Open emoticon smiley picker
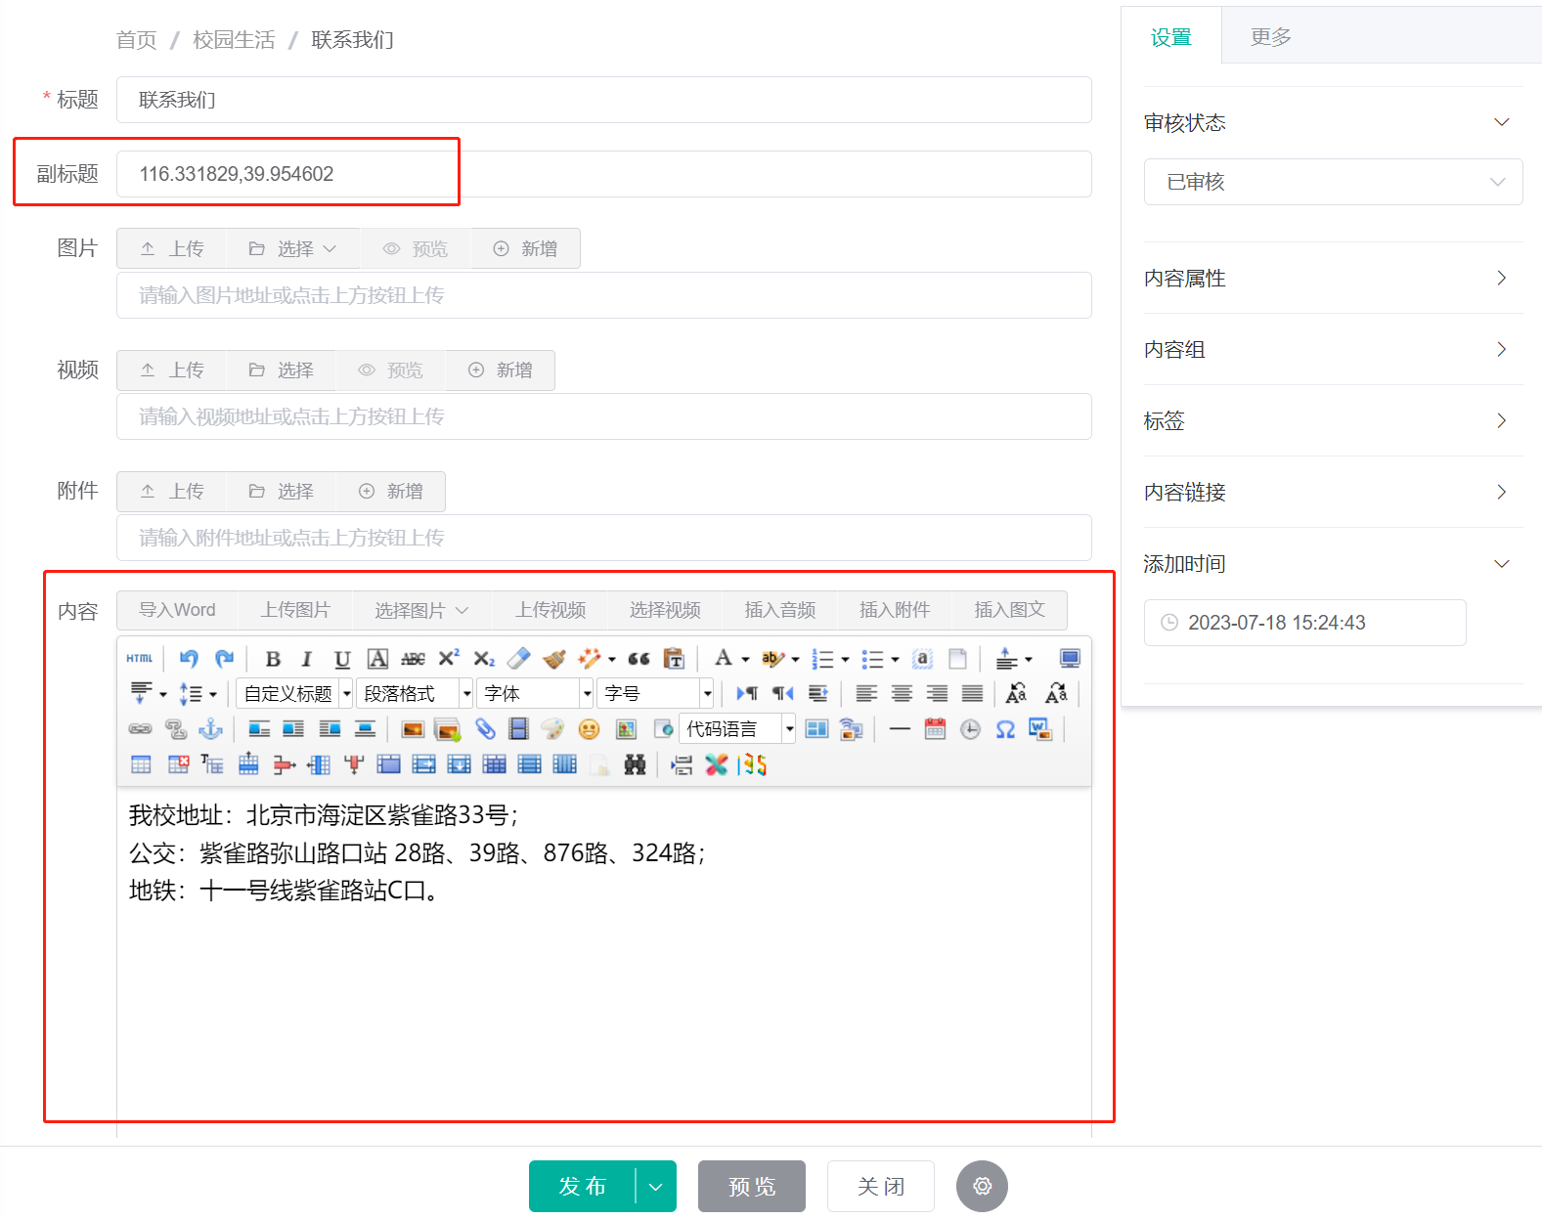This screenshot has height=1219, width=1542. (x=589, y=729)
